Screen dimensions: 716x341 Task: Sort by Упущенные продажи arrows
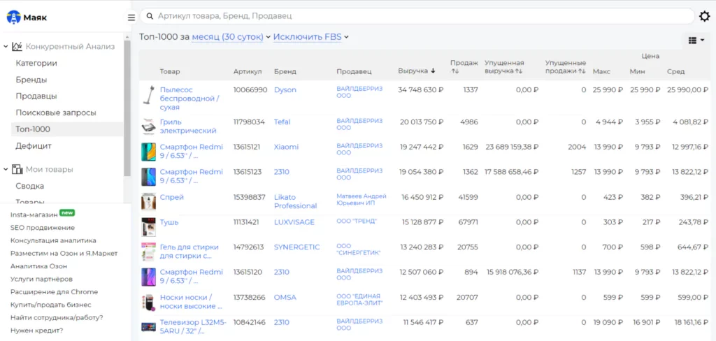(581, 71)
